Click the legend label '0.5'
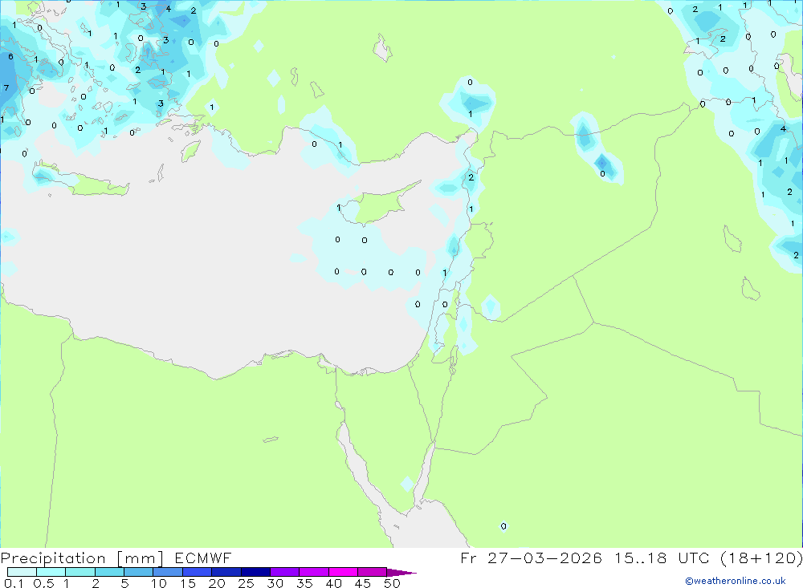The width and height of the screenshot is (803, 588). coord(44,583)
